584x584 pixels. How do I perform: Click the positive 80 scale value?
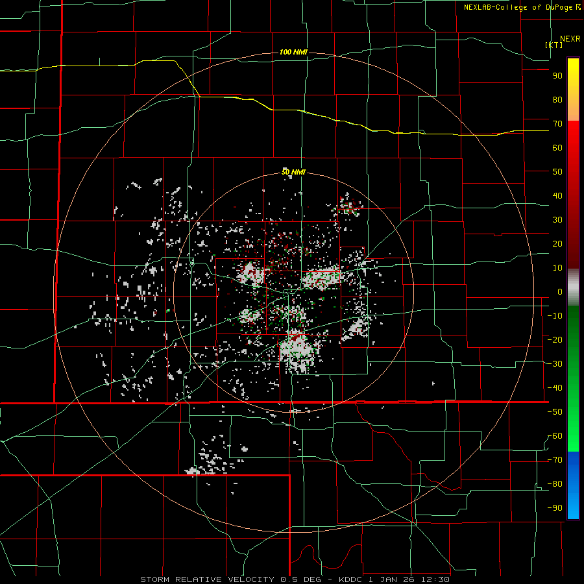point(557,100)
